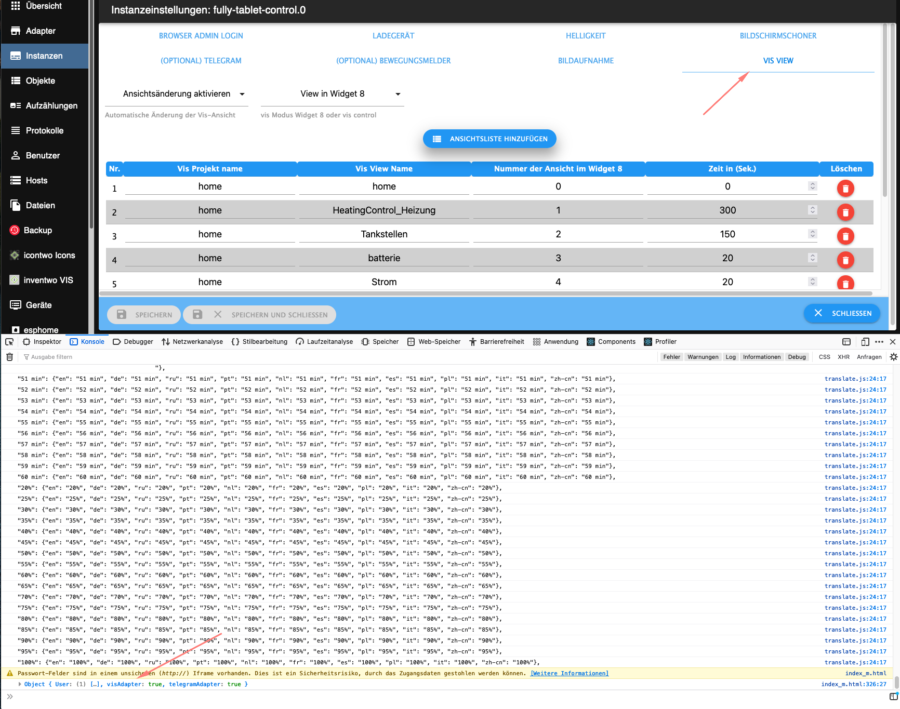Change devtools docking iframe selector
Viewport: 900px width, 709px height.
pos(846,342)
